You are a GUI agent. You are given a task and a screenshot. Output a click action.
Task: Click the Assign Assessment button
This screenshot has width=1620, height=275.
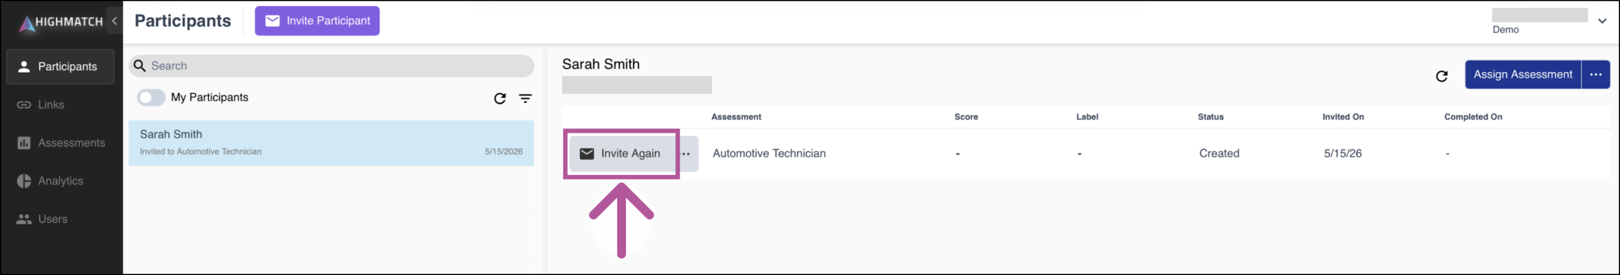coord(1523,75)
